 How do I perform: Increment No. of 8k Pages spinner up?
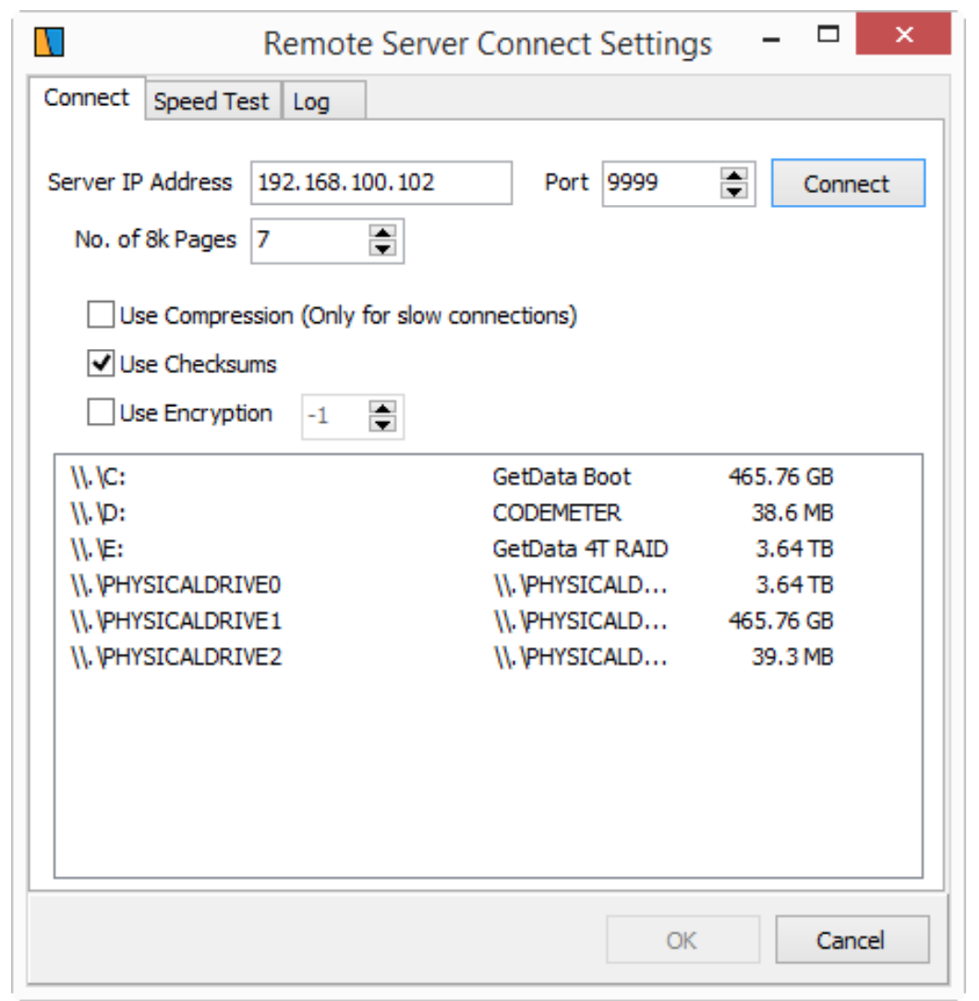pyautogui.click(x=382, y=233)
